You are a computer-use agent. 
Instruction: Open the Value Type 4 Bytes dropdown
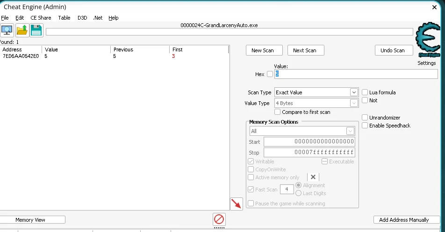click(316, 103)
